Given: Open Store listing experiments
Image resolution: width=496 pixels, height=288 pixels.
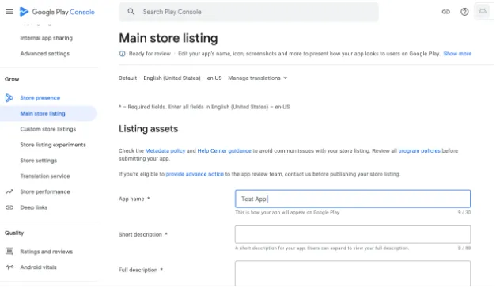Looking at the screenshot, I should [53, 145].
